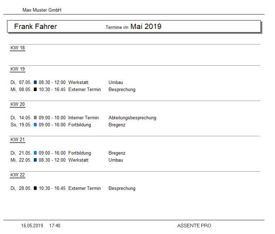Click the dark blue square for 22.05. Werkstatt
This screenshot has height=234, width=275.
tap(35, 160)
